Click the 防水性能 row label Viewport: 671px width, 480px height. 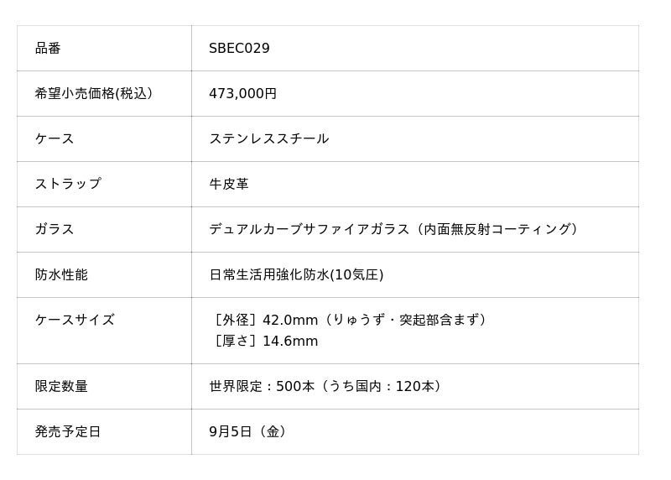coord(61,275)
